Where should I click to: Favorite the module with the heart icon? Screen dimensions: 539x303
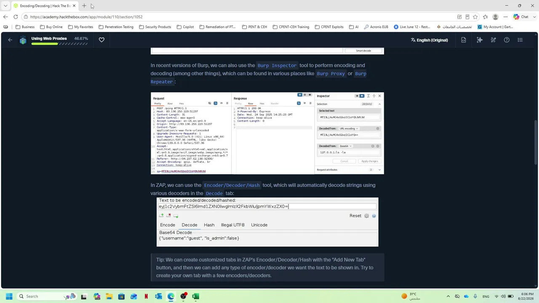pos(101,40)
